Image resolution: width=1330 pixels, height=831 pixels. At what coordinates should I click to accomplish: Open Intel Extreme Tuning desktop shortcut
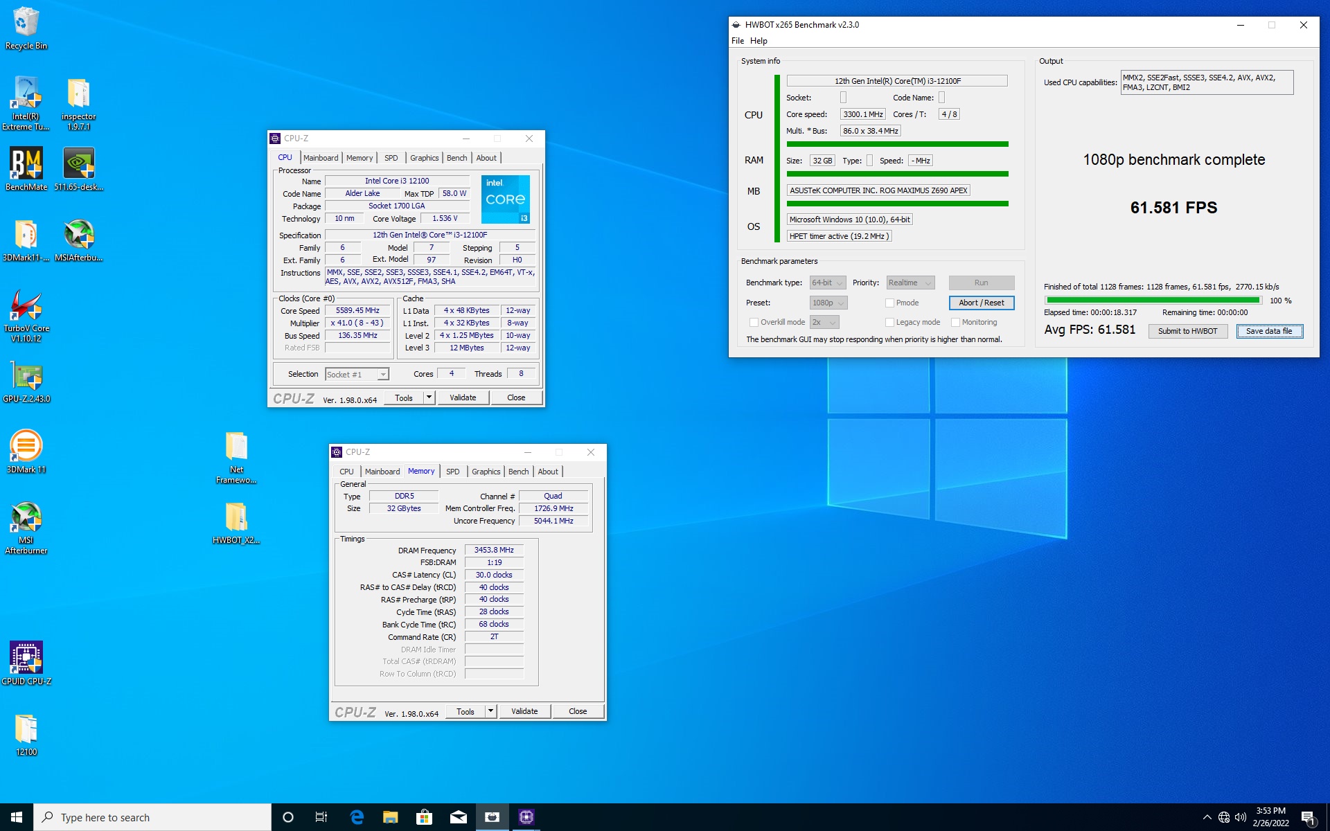tap(26, 103)
